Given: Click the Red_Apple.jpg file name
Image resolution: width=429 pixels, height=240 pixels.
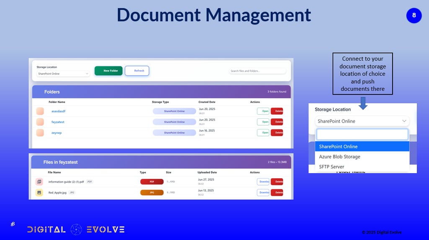Looking at the screenshot, I should (57, 192).
